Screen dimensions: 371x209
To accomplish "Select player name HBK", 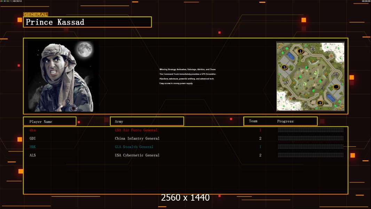I will click(33, 147).
